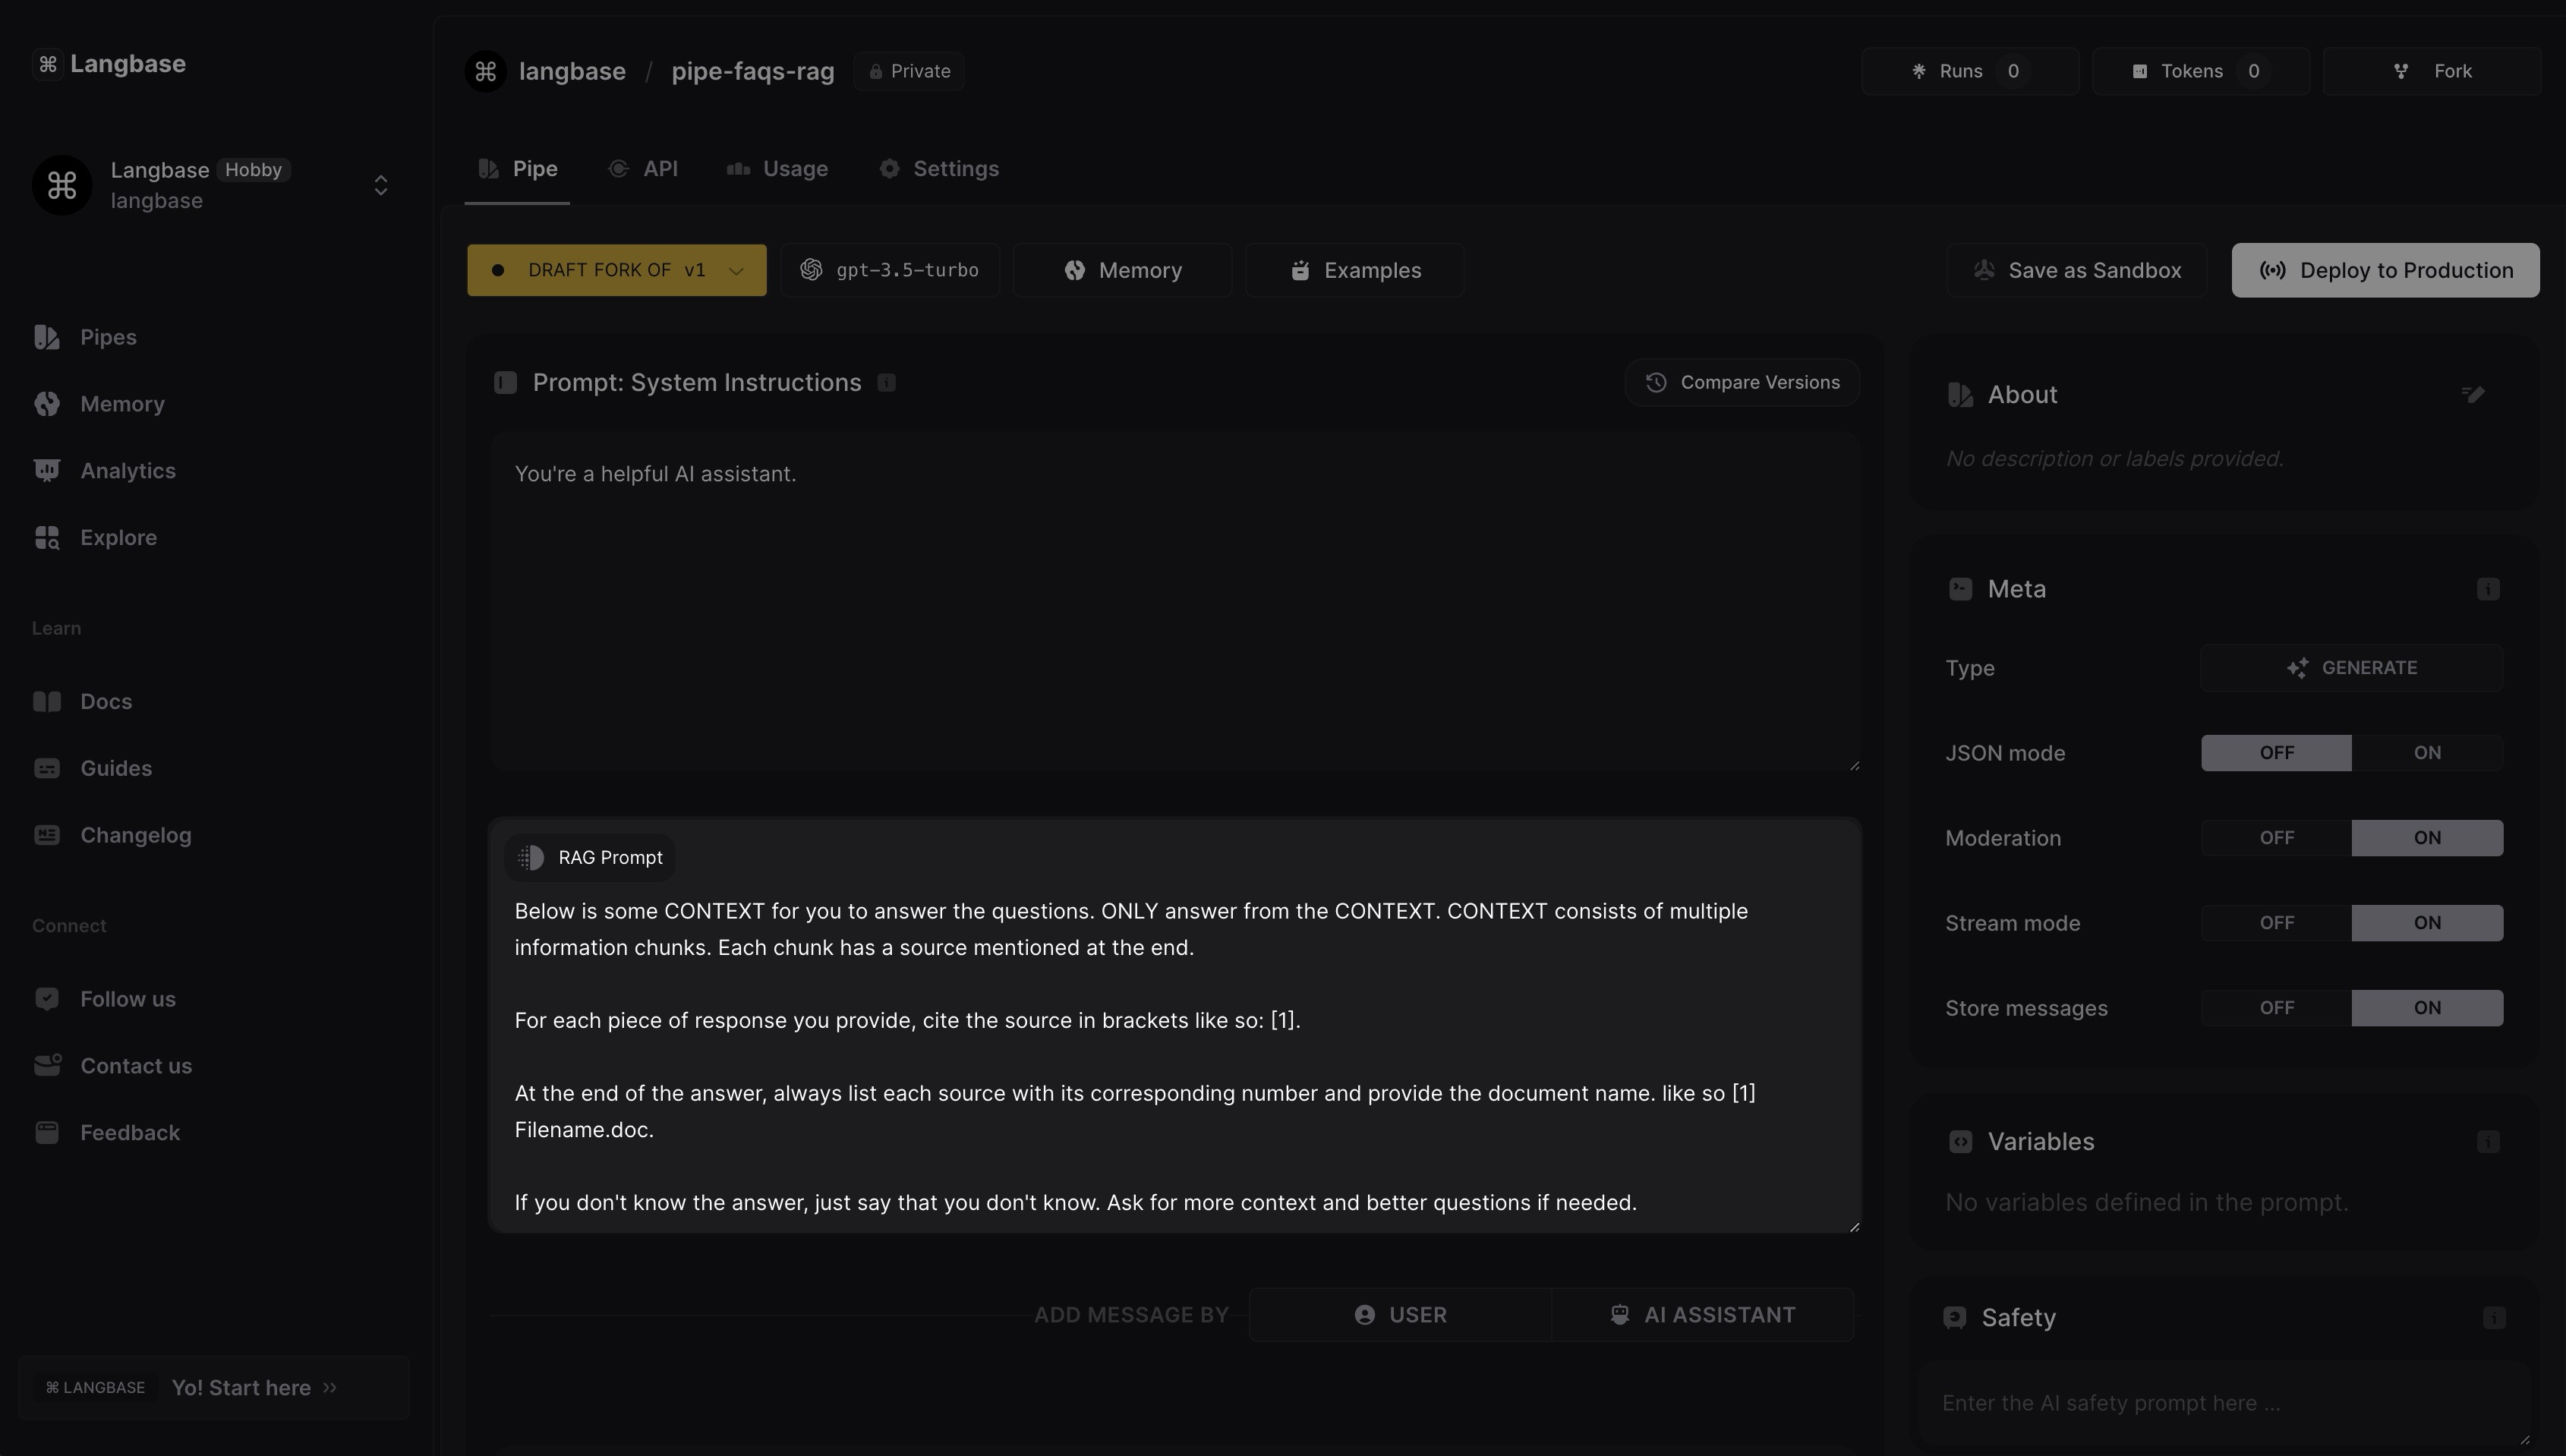
Task: Open the gpt-3.5-turbo model selector
Action: click(890, 270)
